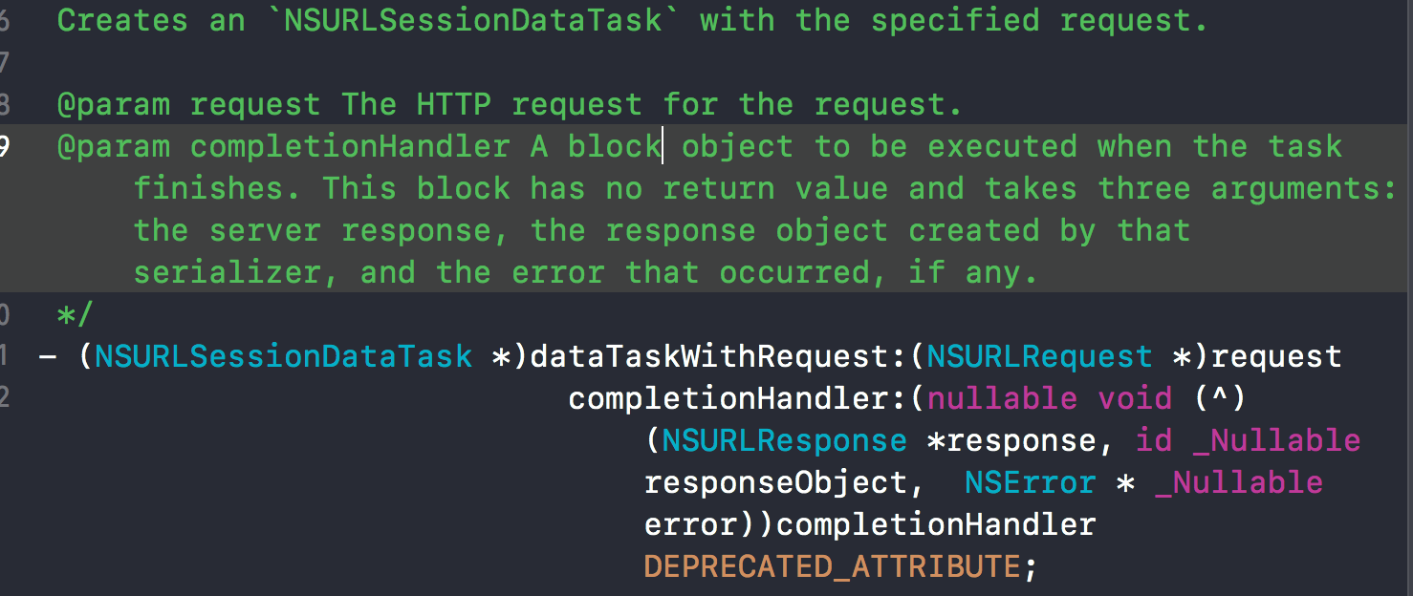
Task: Click the DEPRECATED_ATTRIBUTE macro
Action: click(x=832, y=566)
